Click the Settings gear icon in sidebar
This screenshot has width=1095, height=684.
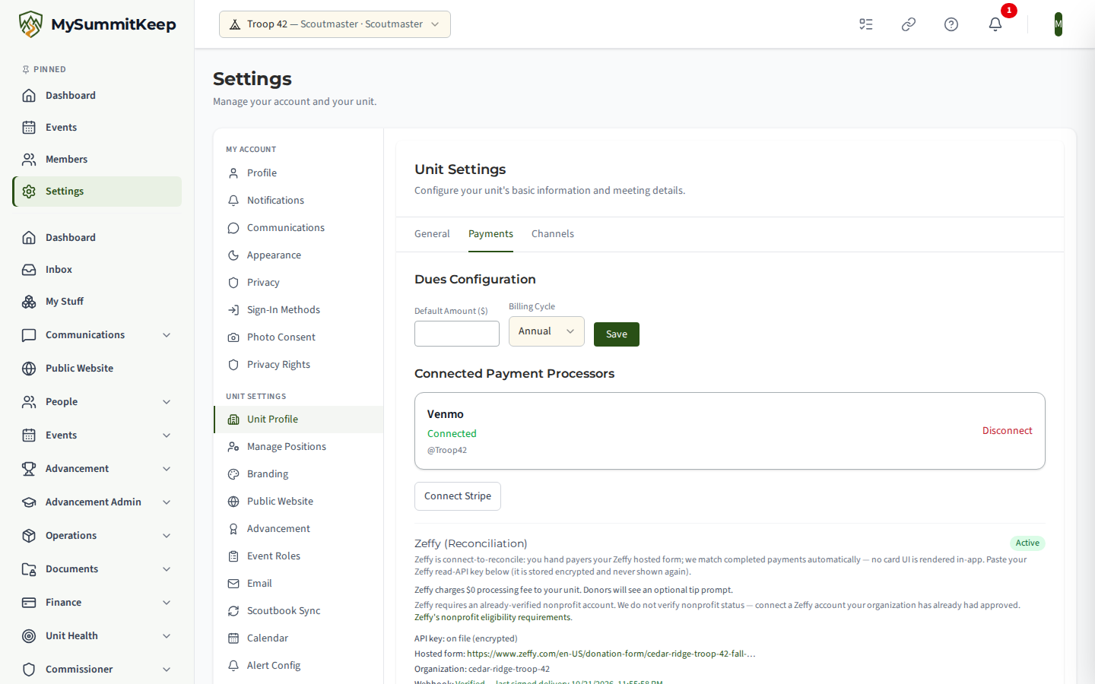coord(29,192)
